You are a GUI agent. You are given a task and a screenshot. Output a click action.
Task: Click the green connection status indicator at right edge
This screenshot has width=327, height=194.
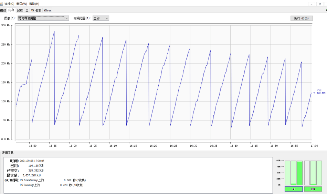pyautogui.click(x=326, y=10)
